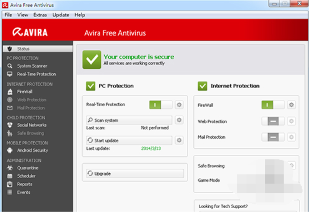This screenshot has width=309, height=212.
Task: Click the Scheduler calendar icon
Action: coord(10,176)
